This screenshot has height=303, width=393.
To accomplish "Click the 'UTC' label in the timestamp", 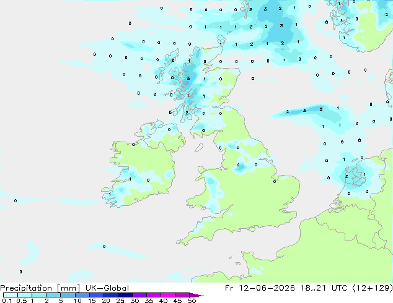I will pyautogui.click(x=339, y=288).
